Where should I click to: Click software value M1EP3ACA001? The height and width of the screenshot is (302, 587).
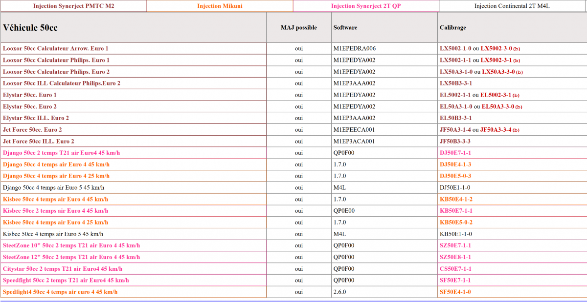click(354, 141)
